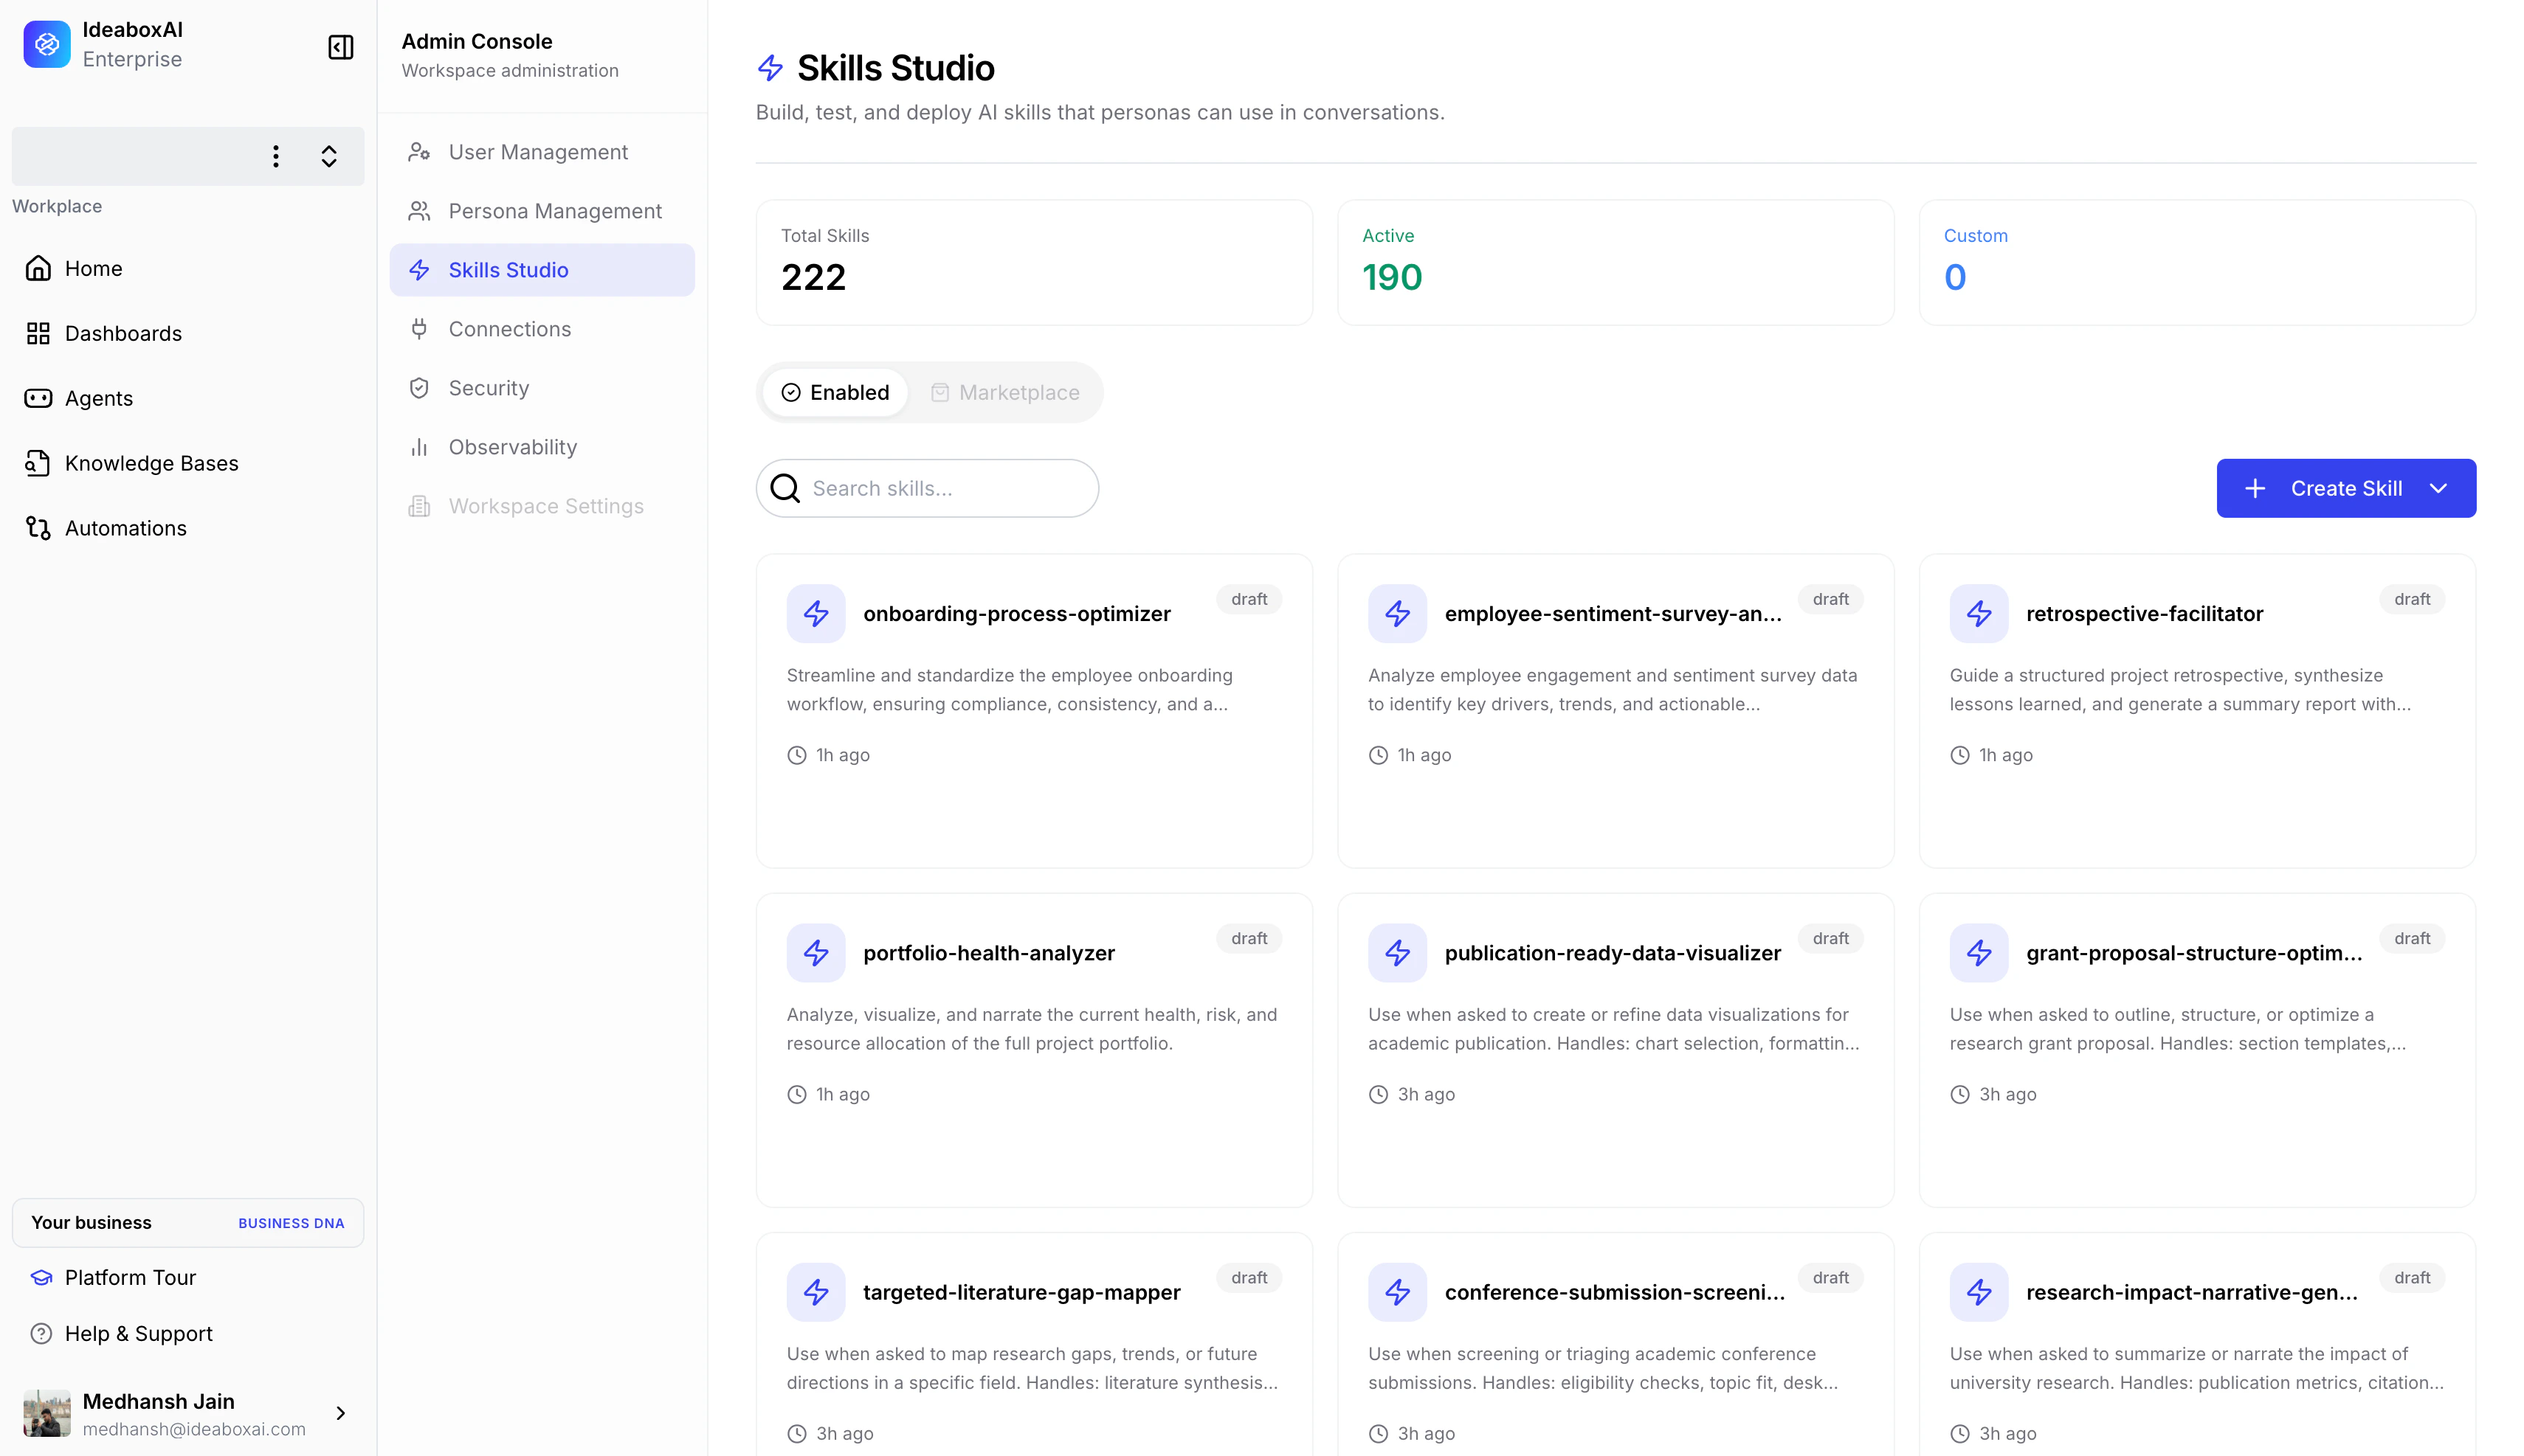
Task: Open the targeted-literature-gap-mapper skill icon
Action: pos(816,1291)
